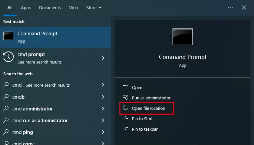The height and width of the screenshot is (145, 254).
Task: Choose cmd run as administrator suggestion
Action: [56, 121]
